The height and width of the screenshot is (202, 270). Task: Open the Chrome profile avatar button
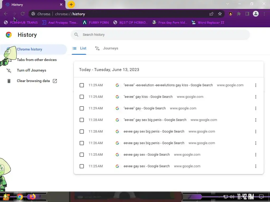(256, 14)
